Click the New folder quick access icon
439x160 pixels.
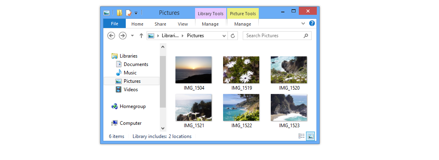pos(120,13)
